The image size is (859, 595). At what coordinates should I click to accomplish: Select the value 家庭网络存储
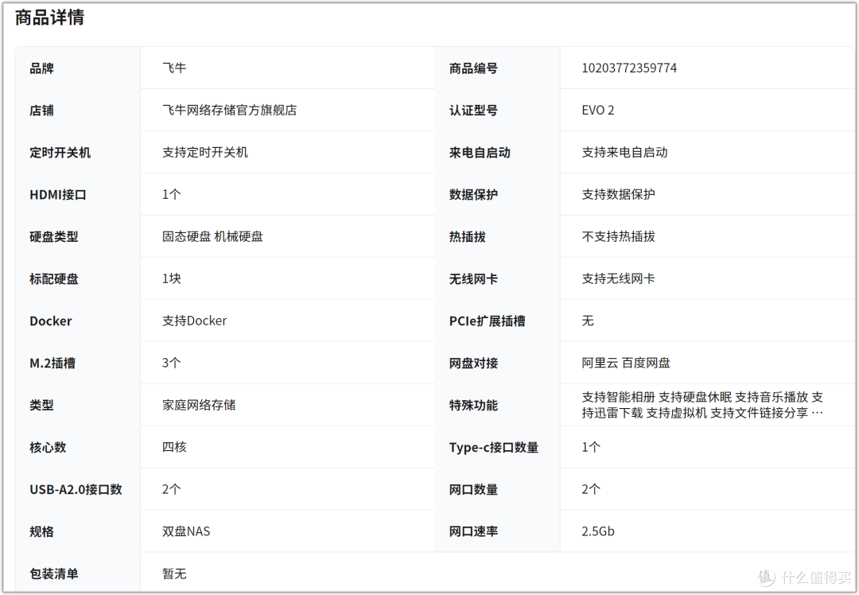[199, 406]
